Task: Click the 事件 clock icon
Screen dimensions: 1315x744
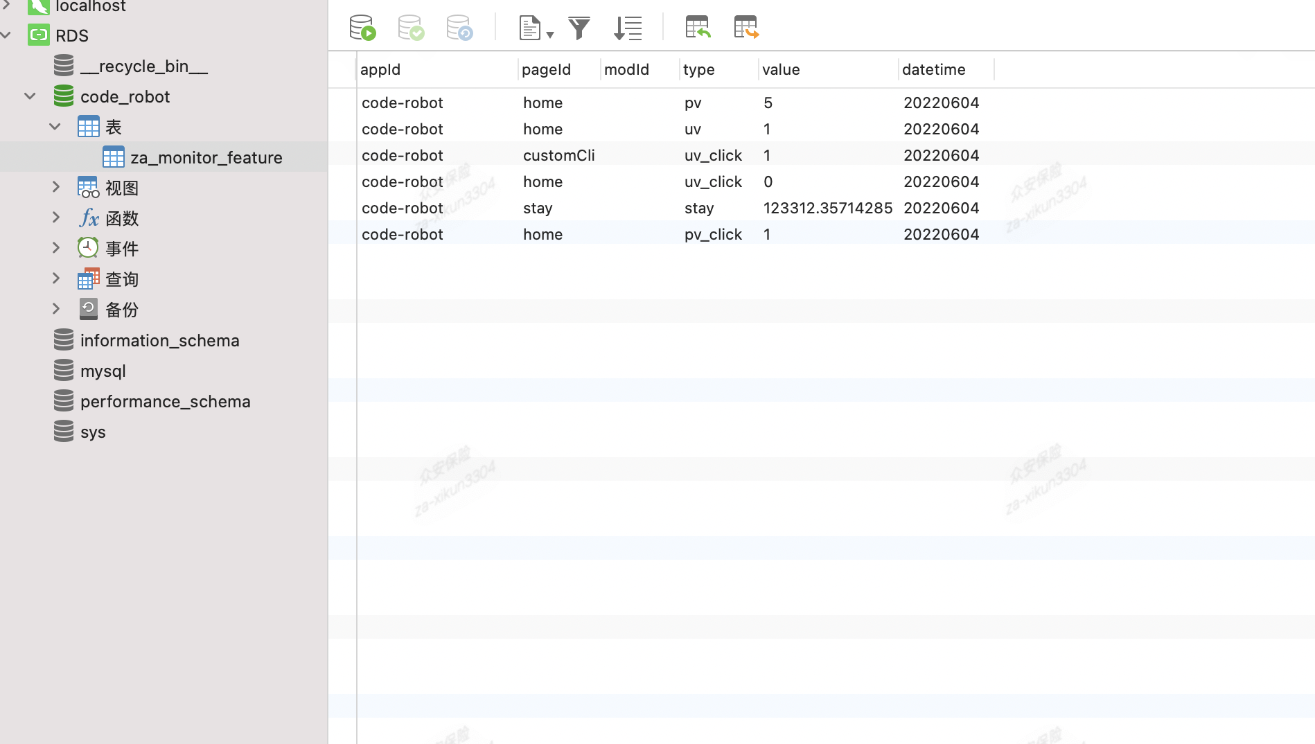Action: click(x=88, y=248)
